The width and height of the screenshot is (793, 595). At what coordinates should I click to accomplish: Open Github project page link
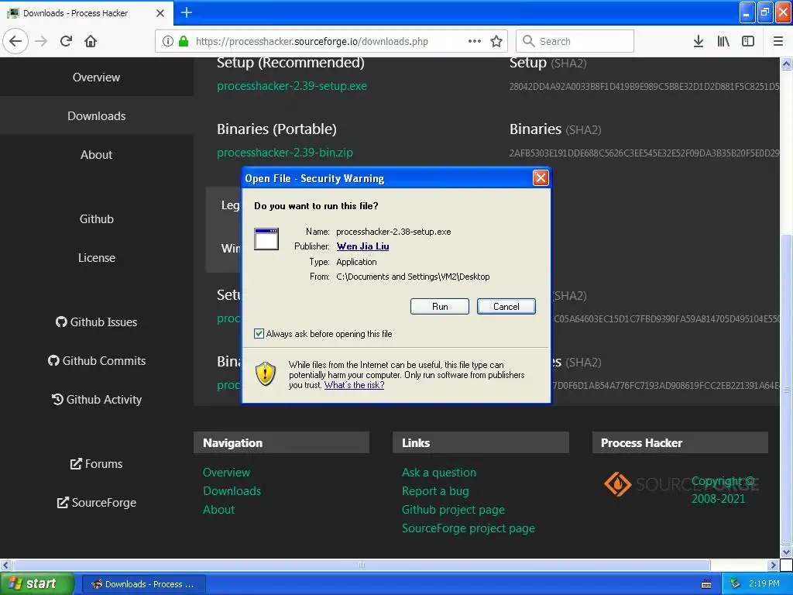(x=453, y=510)
